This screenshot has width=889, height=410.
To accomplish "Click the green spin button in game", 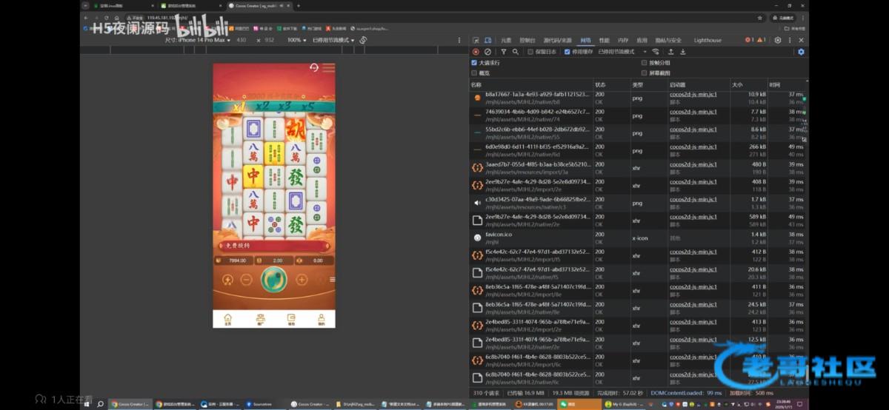I will click(x=274, y=280).
